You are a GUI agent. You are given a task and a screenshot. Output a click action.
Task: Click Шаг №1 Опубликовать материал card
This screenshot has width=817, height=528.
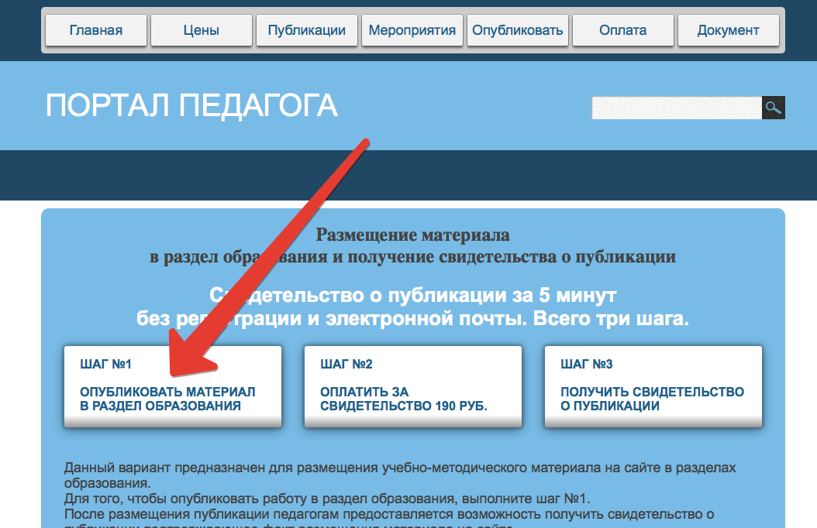pyautogui.click(x=172, y=386)
